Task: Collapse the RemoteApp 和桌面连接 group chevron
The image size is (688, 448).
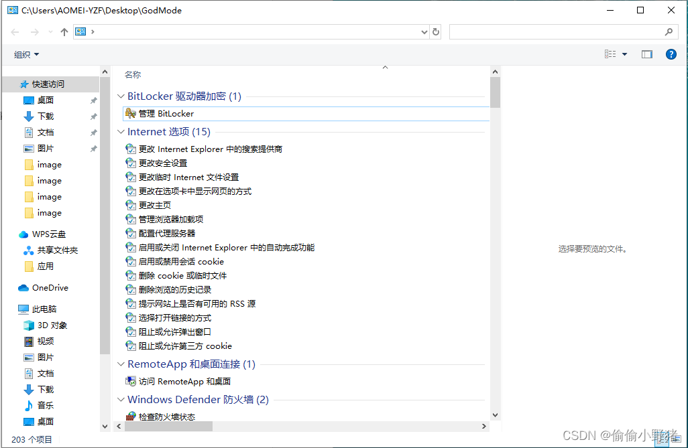Action: (x=121, y=364)
